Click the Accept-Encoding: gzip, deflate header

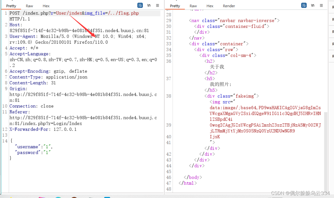48,71
